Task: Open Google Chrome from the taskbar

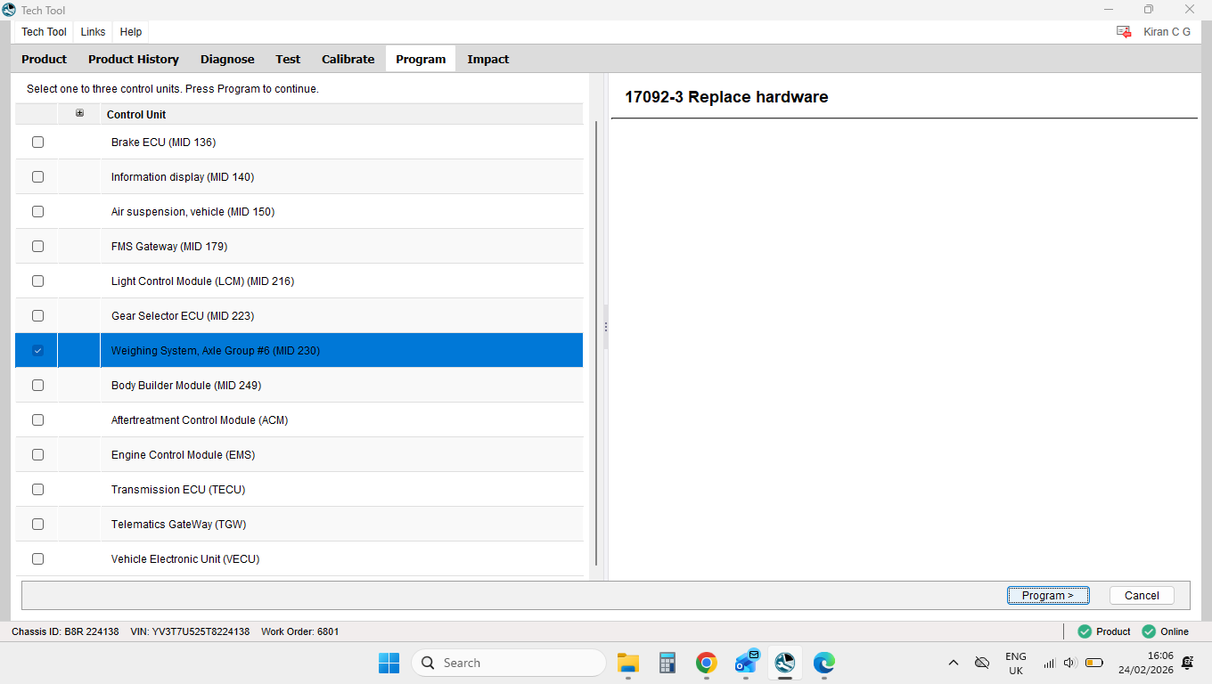Action: pos(707,663)
